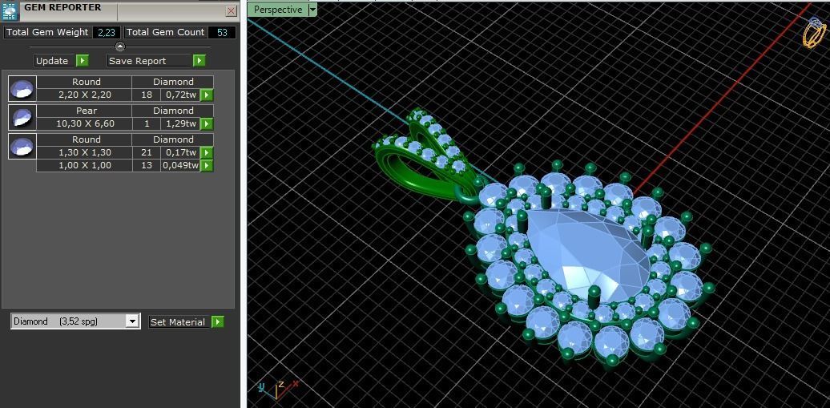Select the 1,30 round diamond gem thumbnail

22,146
